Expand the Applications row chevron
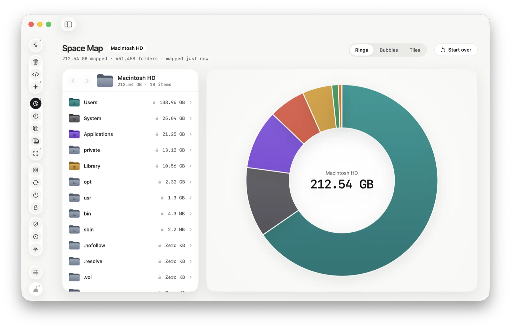511x329 pixels. pos(191,134)
